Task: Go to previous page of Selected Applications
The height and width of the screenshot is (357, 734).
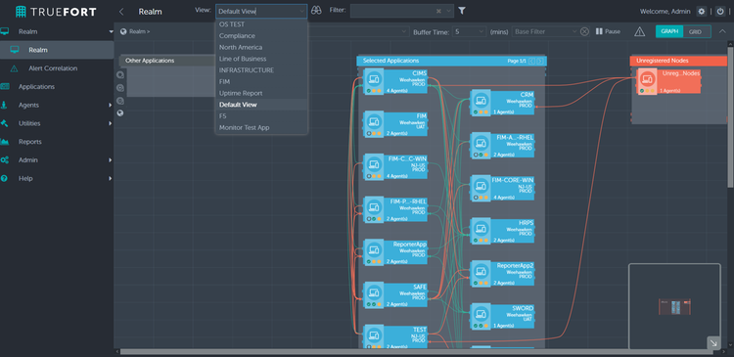Action: (532, 61)
